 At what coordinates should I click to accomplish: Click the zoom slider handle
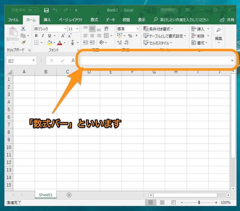(x=199, y=203)
